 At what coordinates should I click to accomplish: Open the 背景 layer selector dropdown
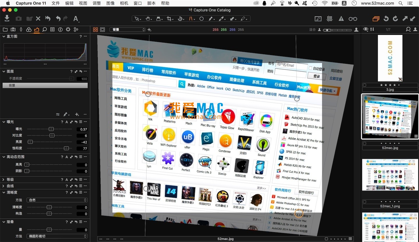(x=127, y=30)
